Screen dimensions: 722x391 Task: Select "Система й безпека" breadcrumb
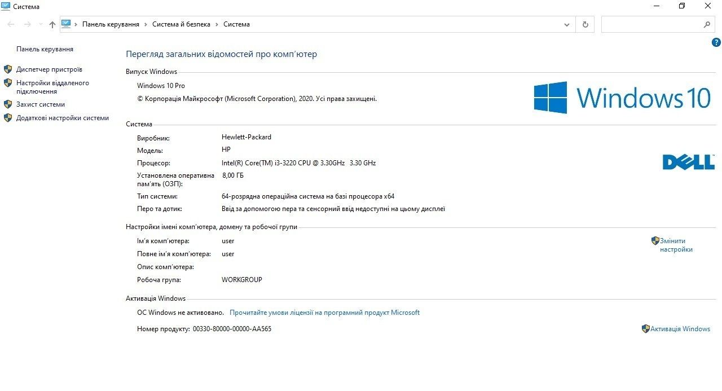pos(181,24)
